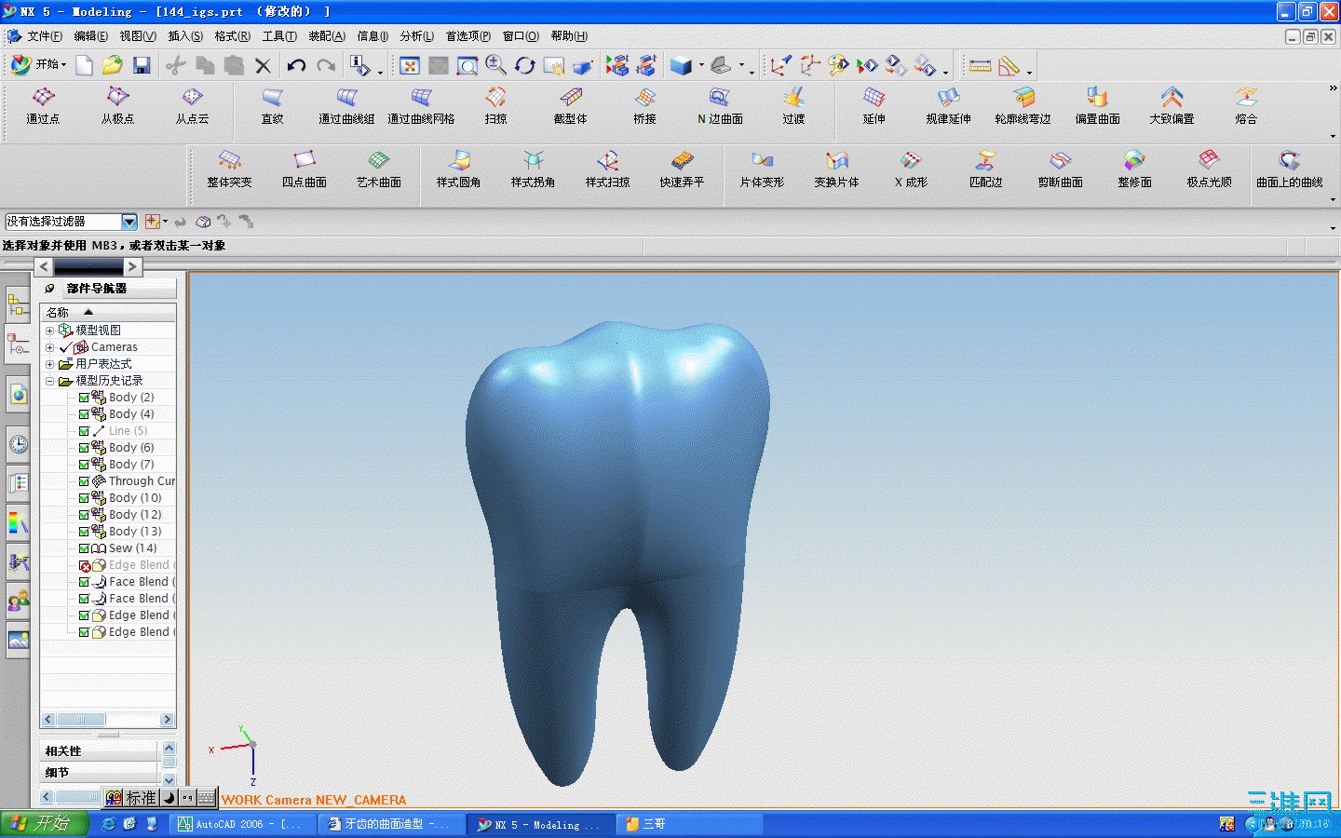The image size is (1341, 838).
Task: Expand the 用户表达式 tree node
Action: [50, 364]
